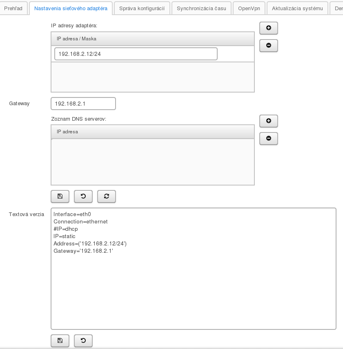Open the OpenVpn tab
The width and height of the screenshot is (343, 349).
click(x=249, y=8)
